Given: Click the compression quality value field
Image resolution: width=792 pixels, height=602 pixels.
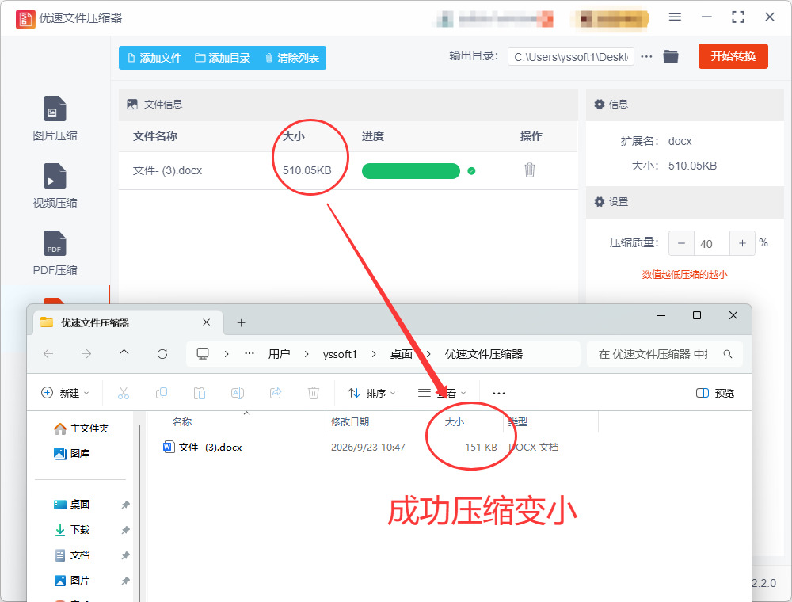Looking at the screenshot, I should click(x=712, y=243).
